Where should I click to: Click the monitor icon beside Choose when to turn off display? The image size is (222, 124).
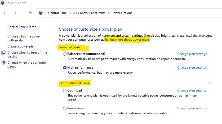(x=3, y=53)
